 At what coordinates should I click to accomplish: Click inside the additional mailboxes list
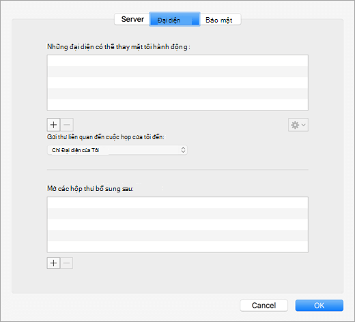pos(177,224)
